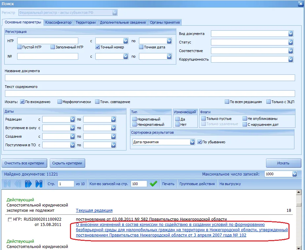Go to previous results page icon
Viewport: 305px width, 250px height.
tap(18, 184)
